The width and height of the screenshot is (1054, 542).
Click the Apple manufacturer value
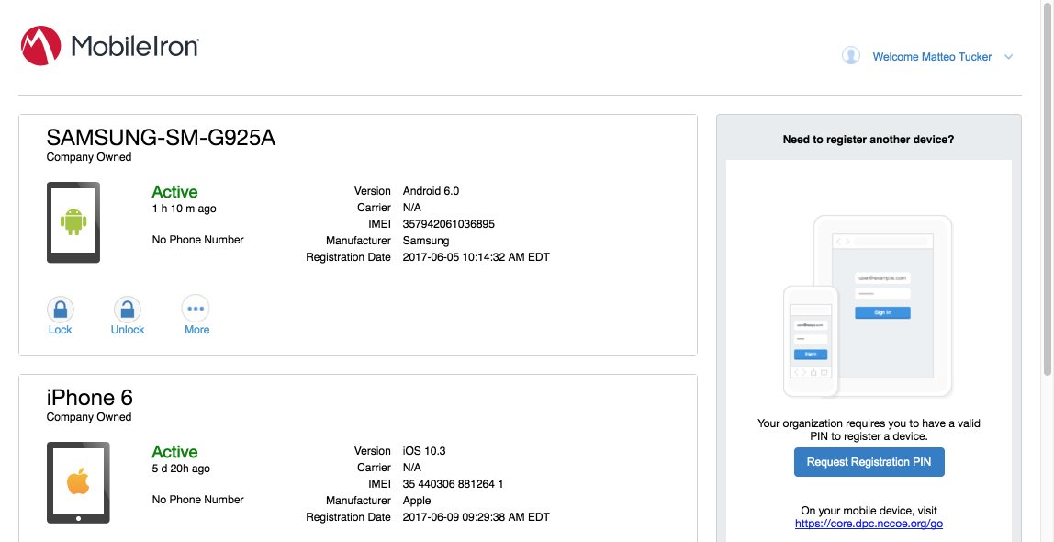417,501
